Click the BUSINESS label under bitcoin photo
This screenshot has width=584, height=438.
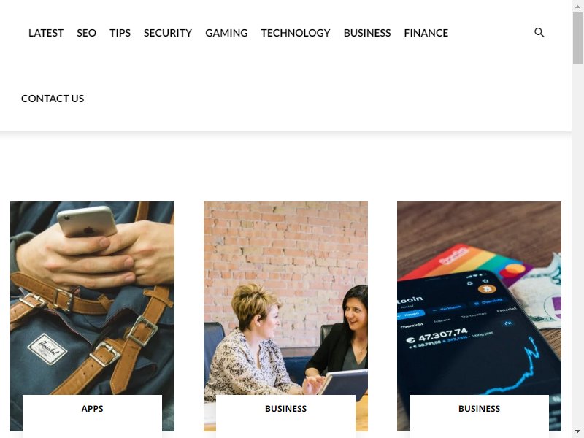pyautogui.click(x=479, y=409)
